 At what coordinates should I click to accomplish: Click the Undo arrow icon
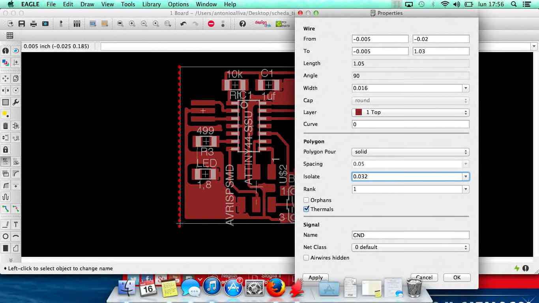tap(183, 24)
